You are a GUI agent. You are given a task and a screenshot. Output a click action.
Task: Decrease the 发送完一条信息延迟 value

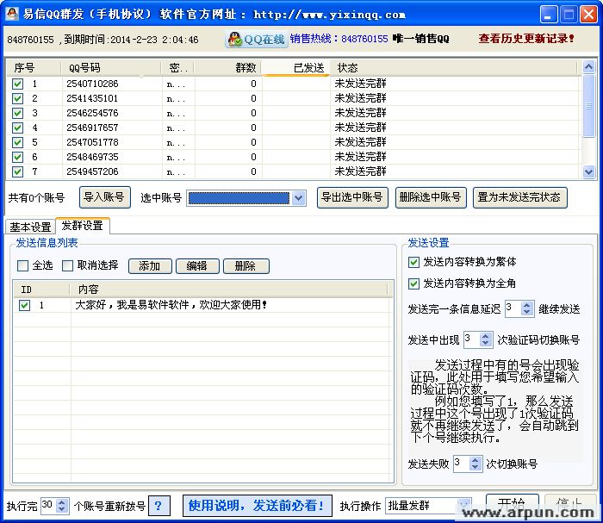pos(527,312)
